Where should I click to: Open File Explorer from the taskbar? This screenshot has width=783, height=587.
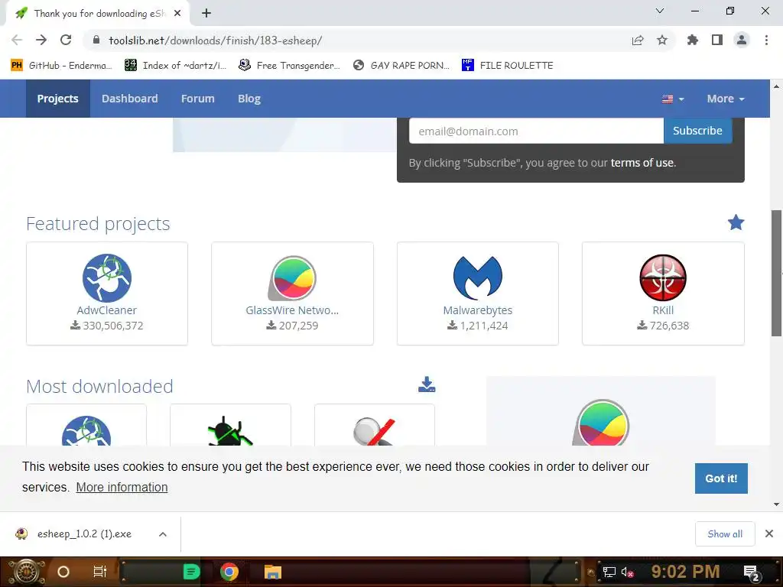pyautogui.click(x=273, y=572)
